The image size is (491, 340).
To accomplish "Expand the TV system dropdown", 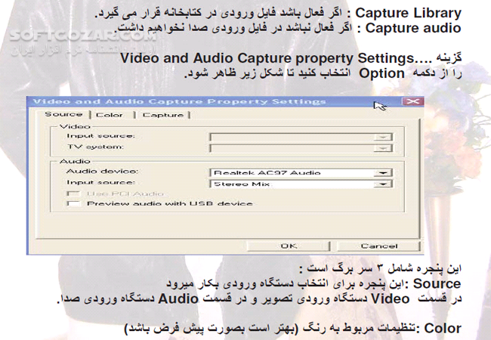I will pos(383,148).
